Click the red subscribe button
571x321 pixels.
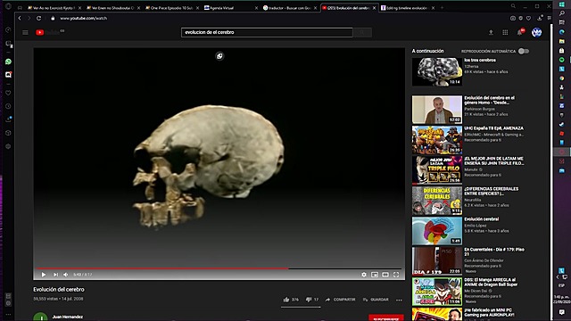click(x=386, y=317)
